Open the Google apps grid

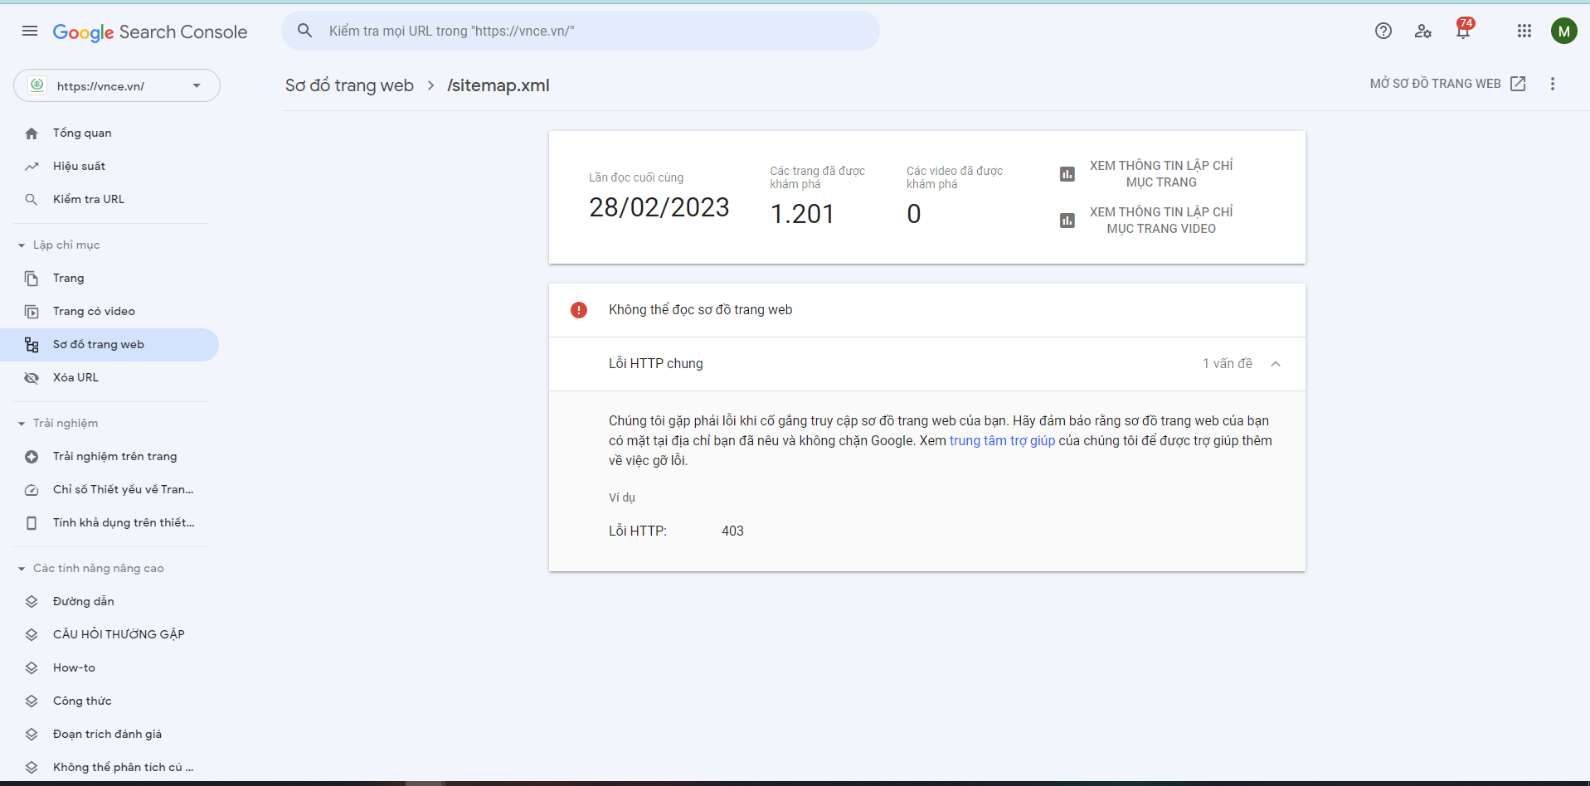(1524, 31)
